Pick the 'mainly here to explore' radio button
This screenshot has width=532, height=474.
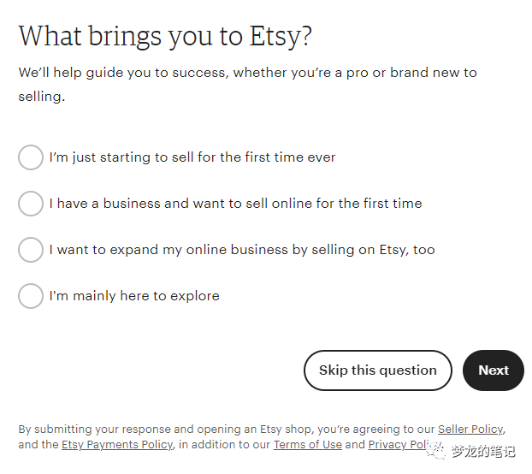[x=31, y=296]
